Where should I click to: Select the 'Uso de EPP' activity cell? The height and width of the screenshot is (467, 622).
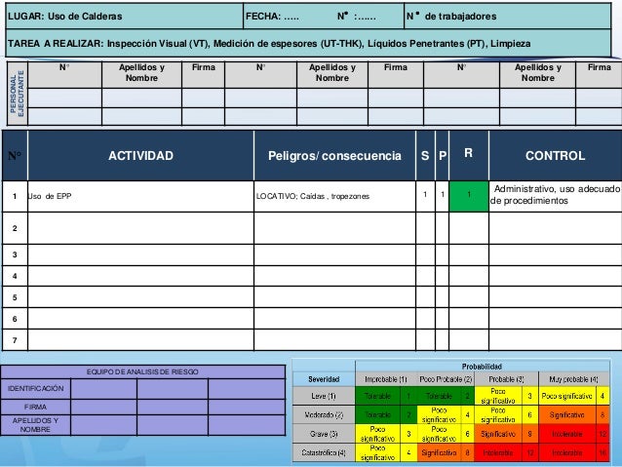[140, 196]
